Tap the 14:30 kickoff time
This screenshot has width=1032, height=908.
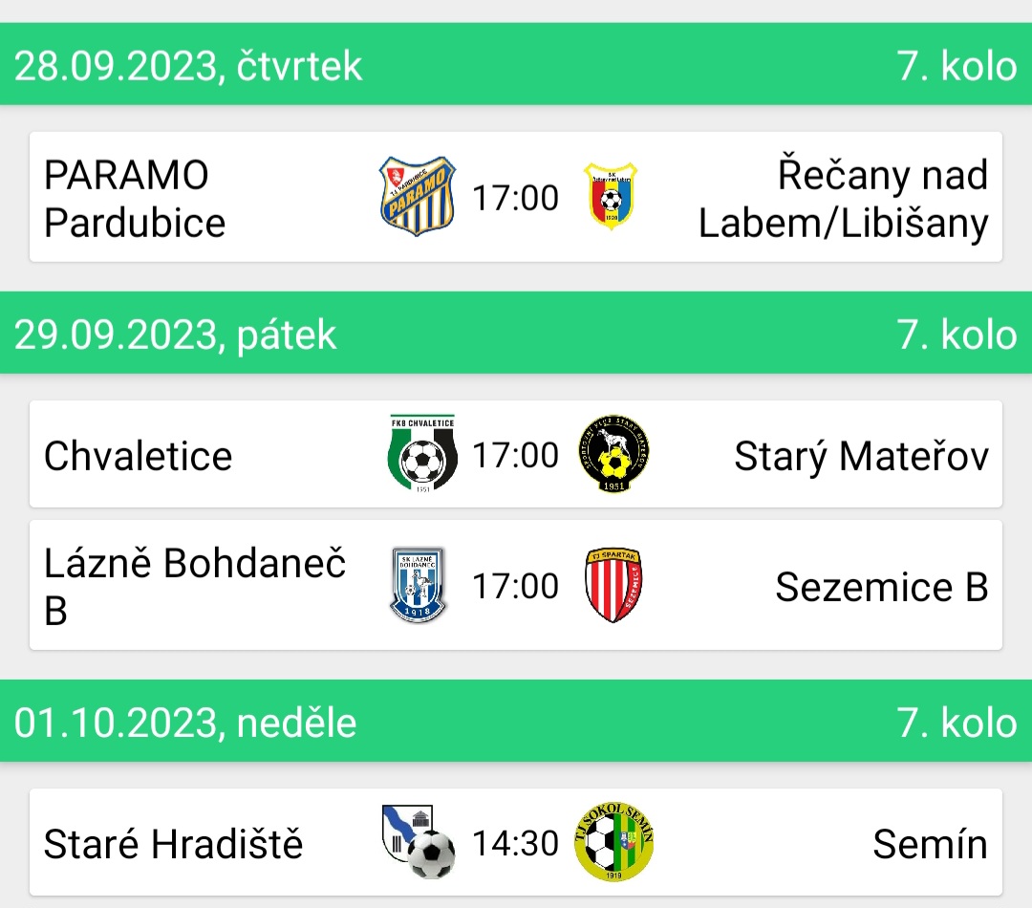click(515, 843)
